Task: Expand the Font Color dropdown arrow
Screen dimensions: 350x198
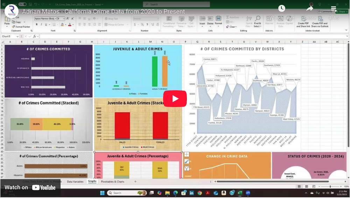Action: (x=73, y=24)
